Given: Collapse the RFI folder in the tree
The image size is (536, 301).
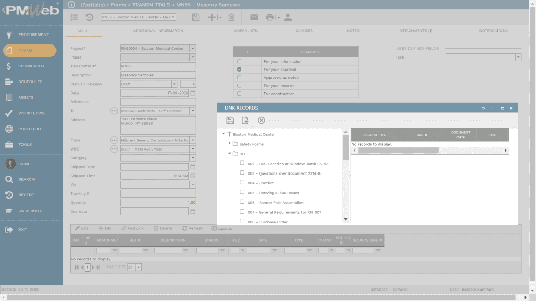Looking at the screenshot, I should tap(230, 153).
